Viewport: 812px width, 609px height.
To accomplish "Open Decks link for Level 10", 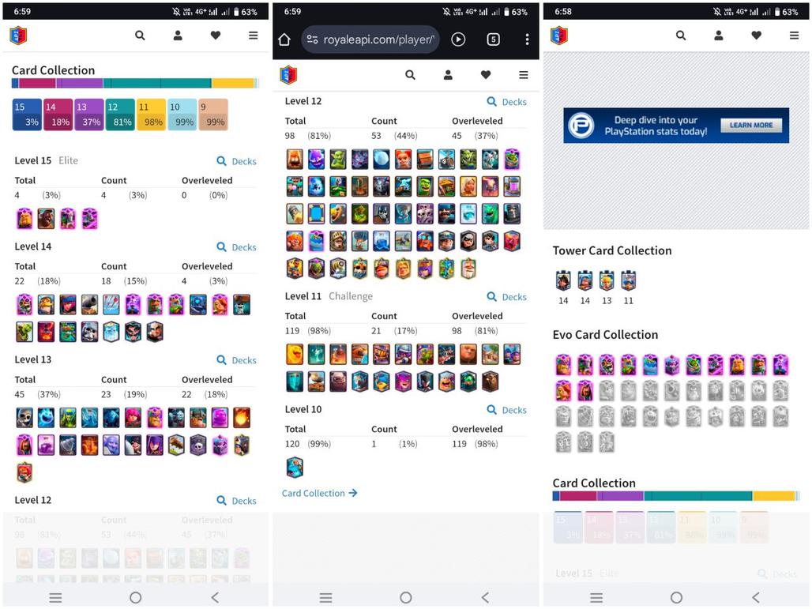I will [x=507, y=410].
